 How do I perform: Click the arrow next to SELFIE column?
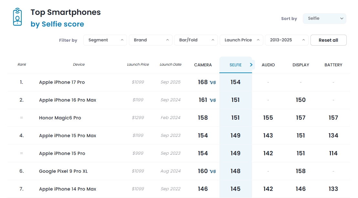tap(251, 65)
